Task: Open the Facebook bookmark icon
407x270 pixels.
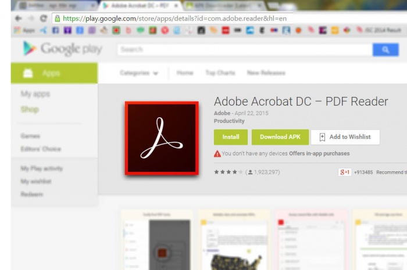Action: pyautogui.click(x=56, y=30)
